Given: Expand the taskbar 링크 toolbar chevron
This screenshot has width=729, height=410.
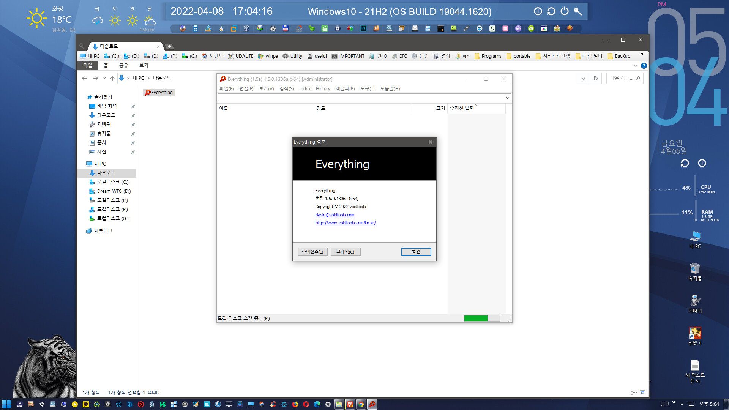Looking at the screenshot, I should 674,402.
